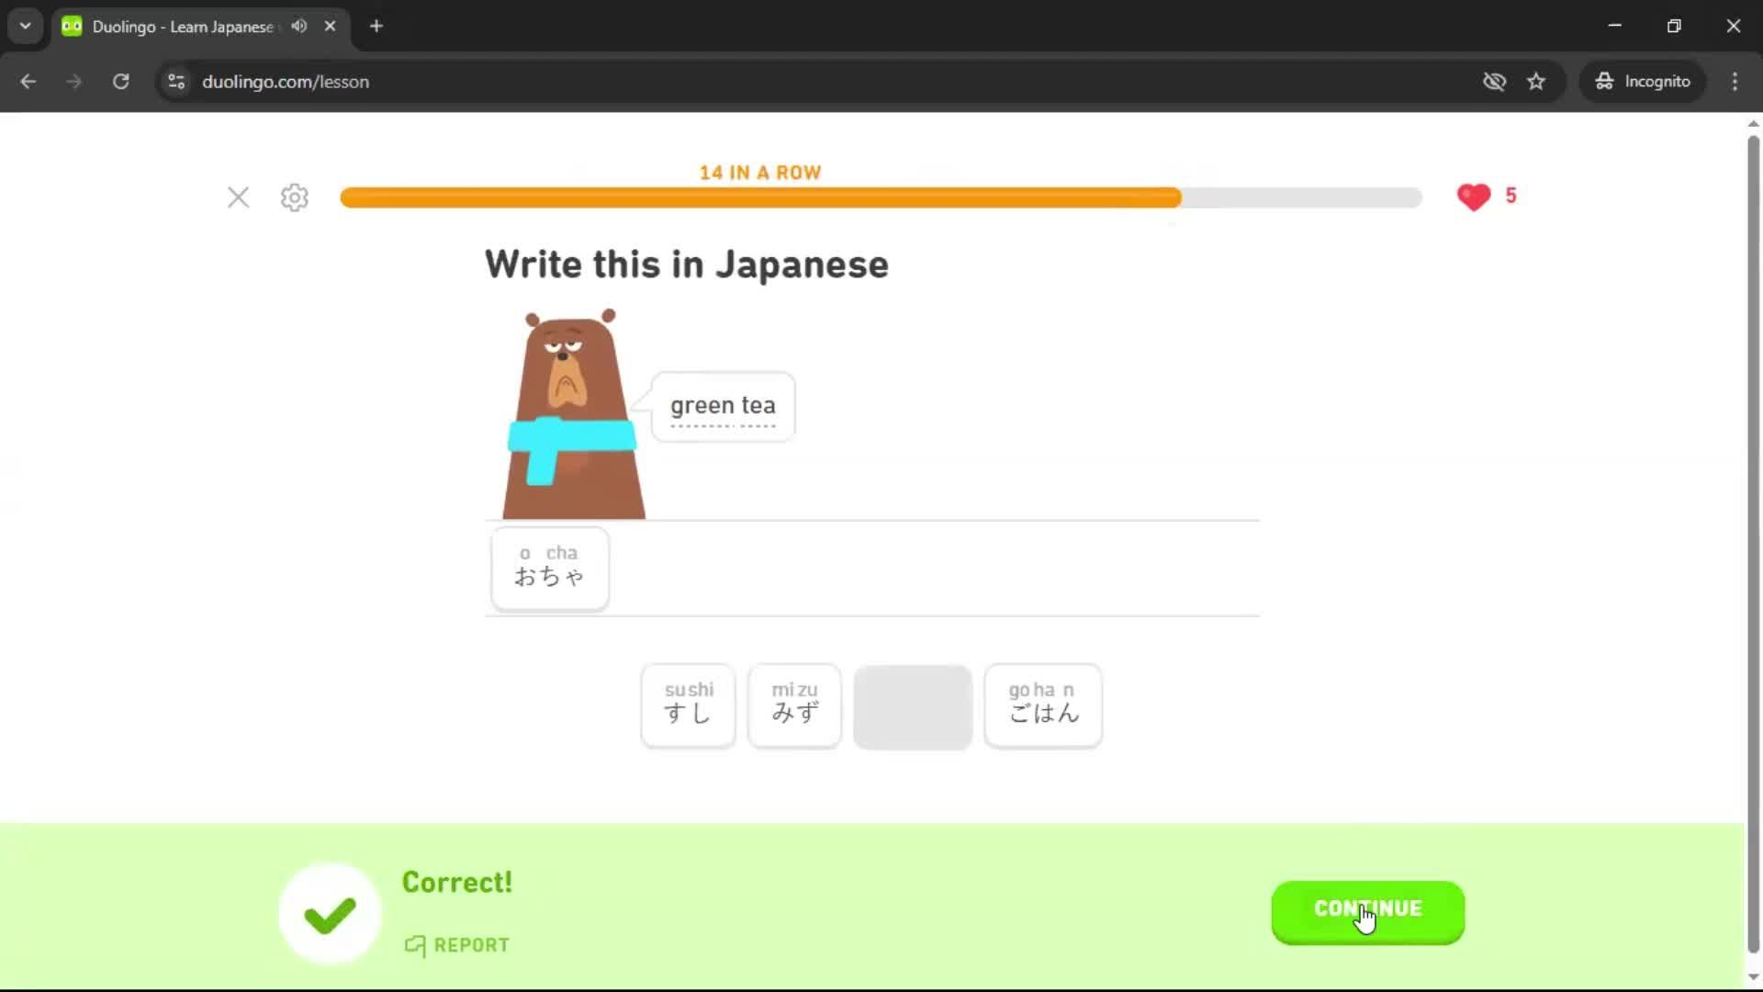Open the tab search chevron
The image size is (1763, 992).
coord(25,26)
